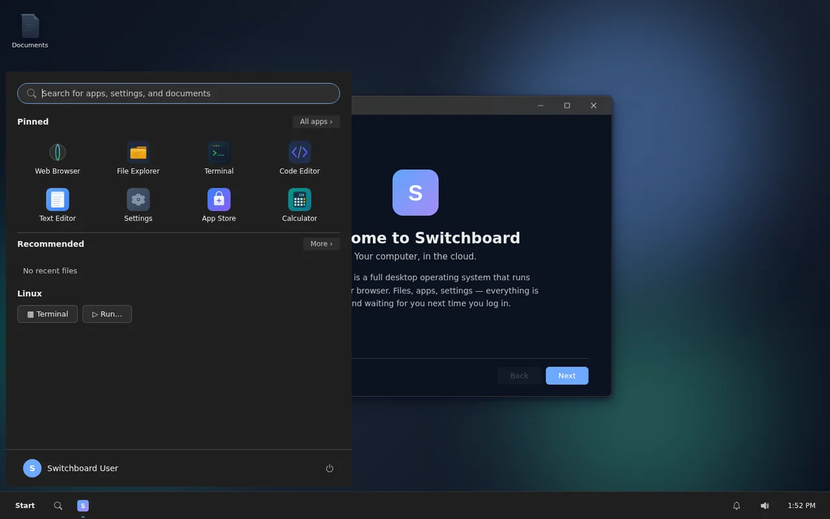The width and height of the screenshot is (830, 519).
Task: Click the user avatar in Start menu
Action: 32,468
